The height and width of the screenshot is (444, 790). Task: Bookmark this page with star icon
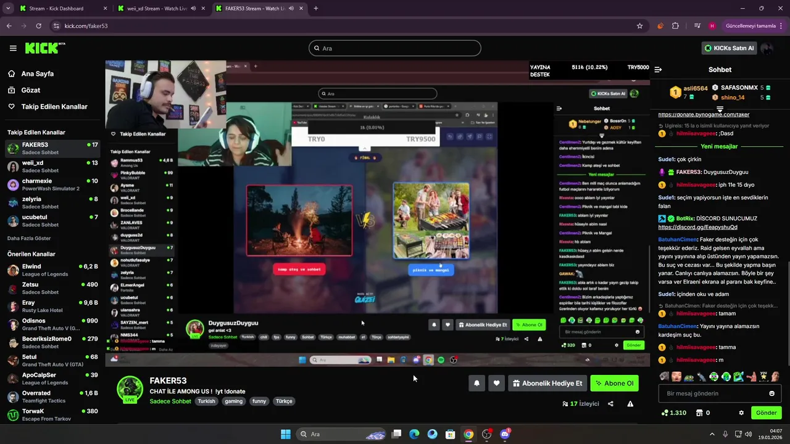[x=640, y=26]
